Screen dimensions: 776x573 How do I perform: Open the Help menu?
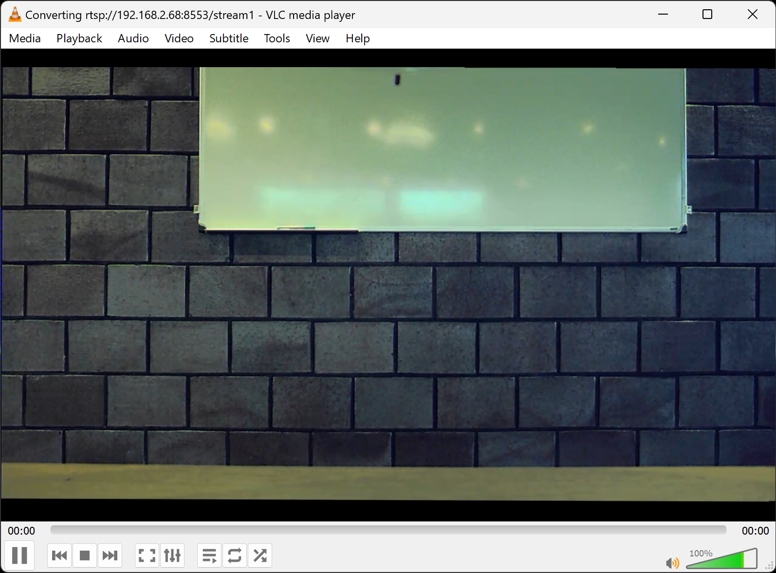pos(358,38)
